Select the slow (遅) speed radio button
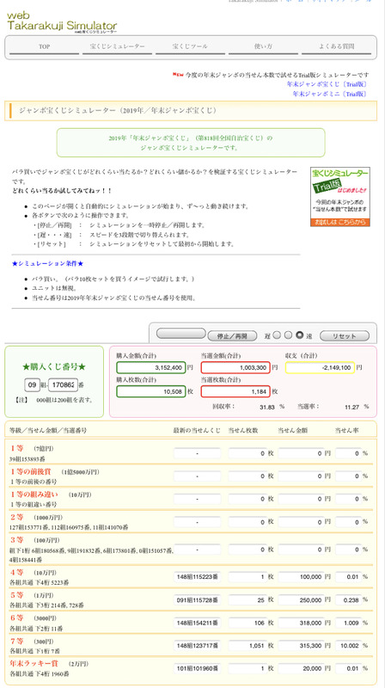 point(277,335)
